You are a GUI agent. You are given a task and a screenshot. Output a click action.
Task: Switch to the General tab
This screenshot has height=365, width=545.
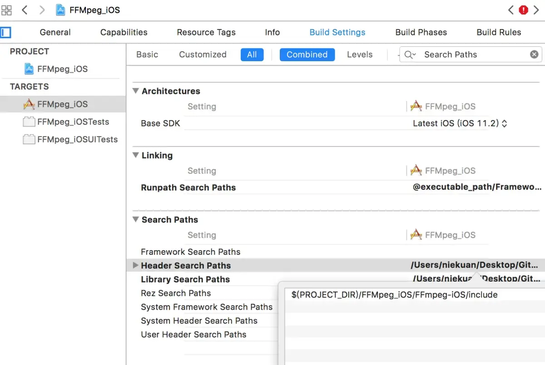point(55,32)
